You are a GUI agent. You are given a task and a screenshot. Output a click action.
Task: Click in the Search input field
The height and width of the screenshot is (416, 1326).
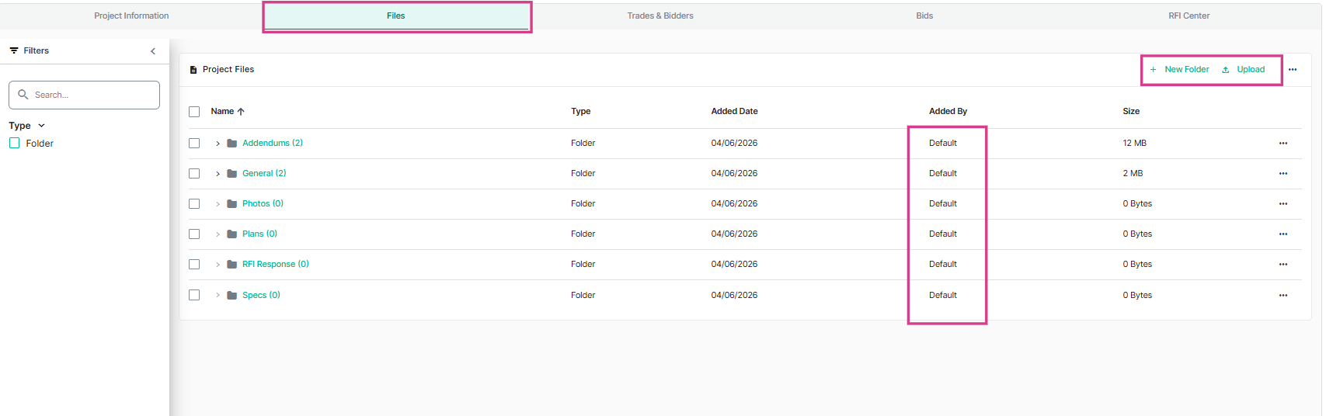84,95
